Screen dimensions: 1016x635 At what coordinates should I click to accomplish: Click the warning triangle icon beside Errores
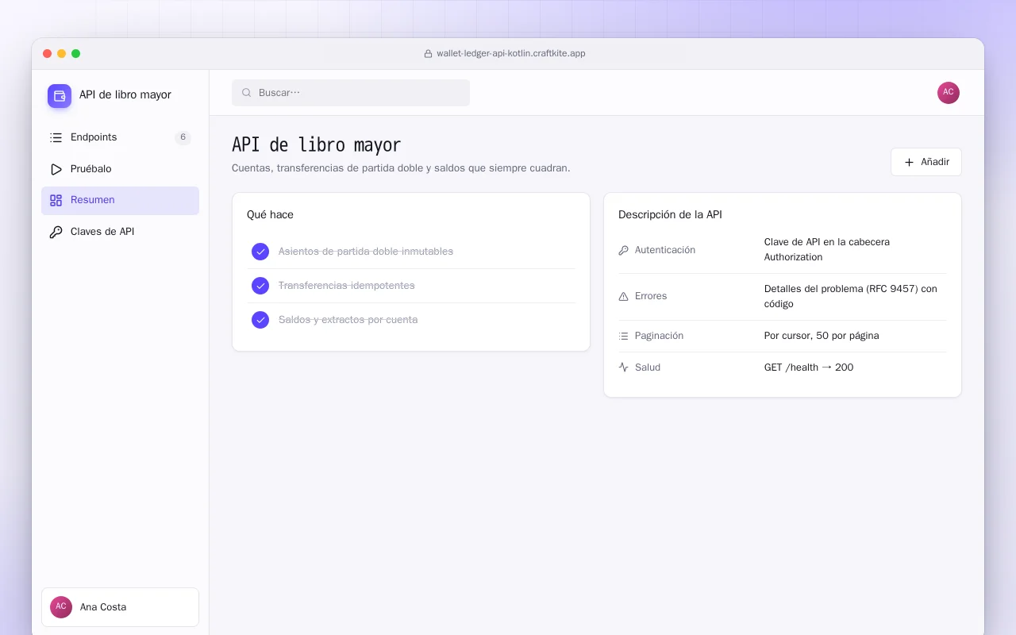623,296
